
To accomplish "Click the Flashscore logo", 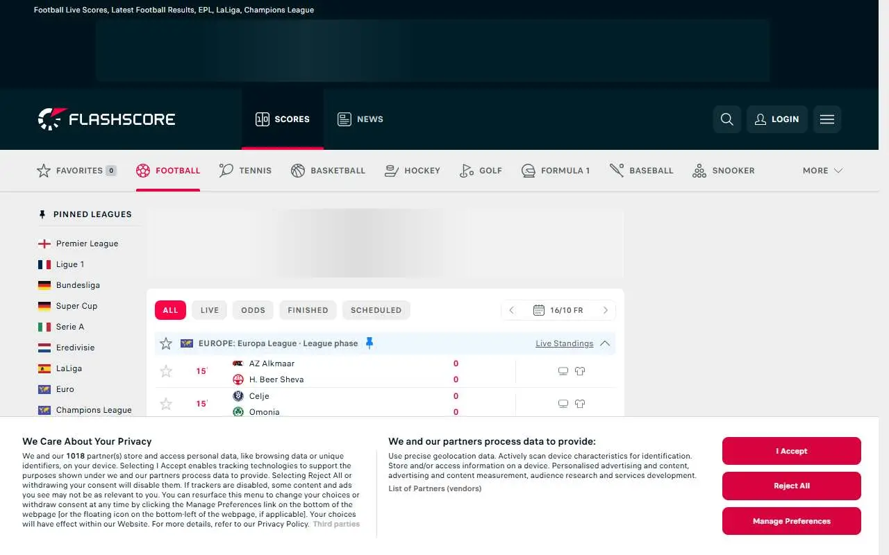I will pyautogui.click(x=106, y=119).
